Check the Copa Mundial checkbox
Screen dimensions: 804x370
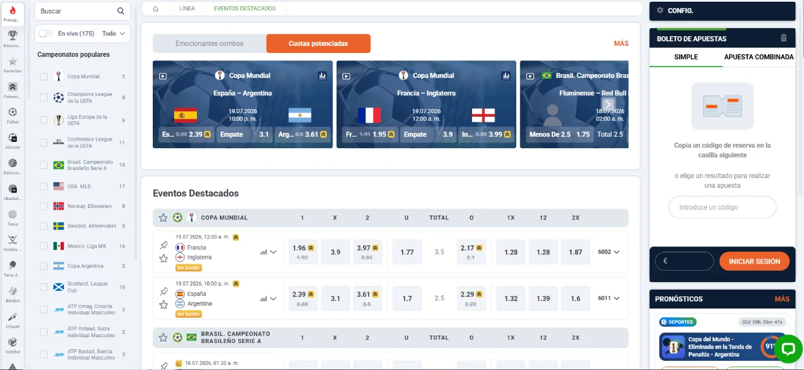44,76
